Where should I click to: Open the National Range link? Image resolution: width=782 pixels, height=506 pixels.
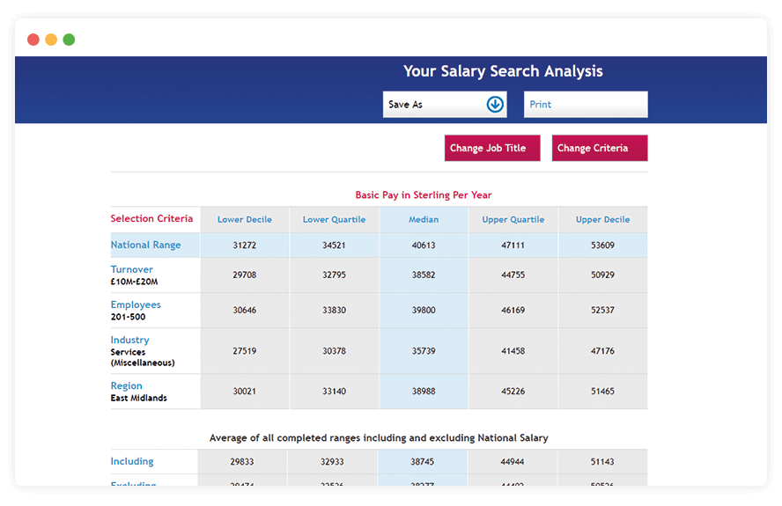point(145,246)
